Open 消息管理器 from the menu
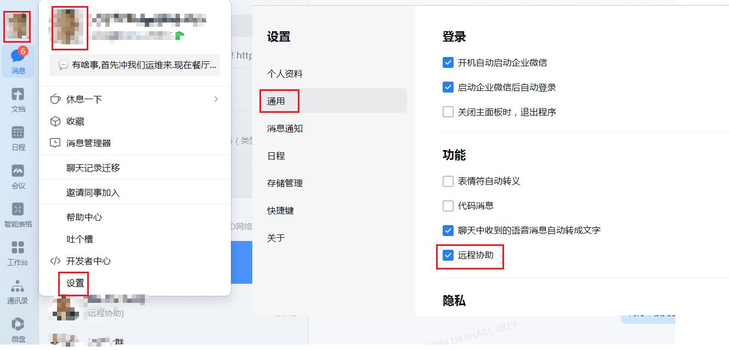 [88, 143]
